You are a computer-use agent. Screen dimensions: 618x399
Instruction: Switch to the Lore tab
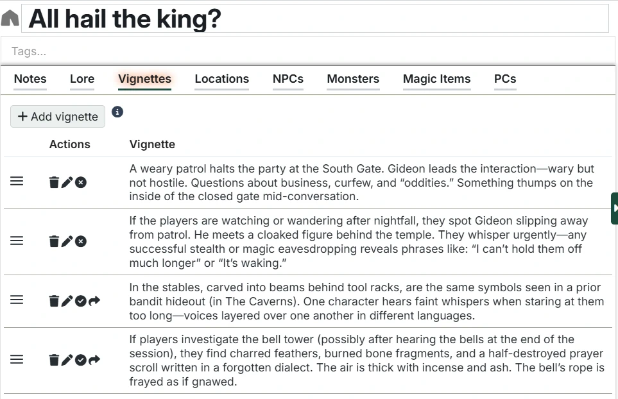82,80
